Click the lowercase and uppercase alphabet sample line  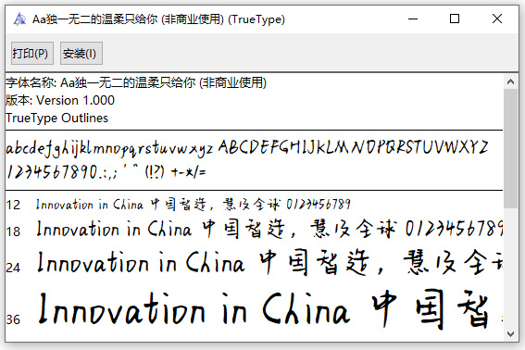(x=247, y=148)
